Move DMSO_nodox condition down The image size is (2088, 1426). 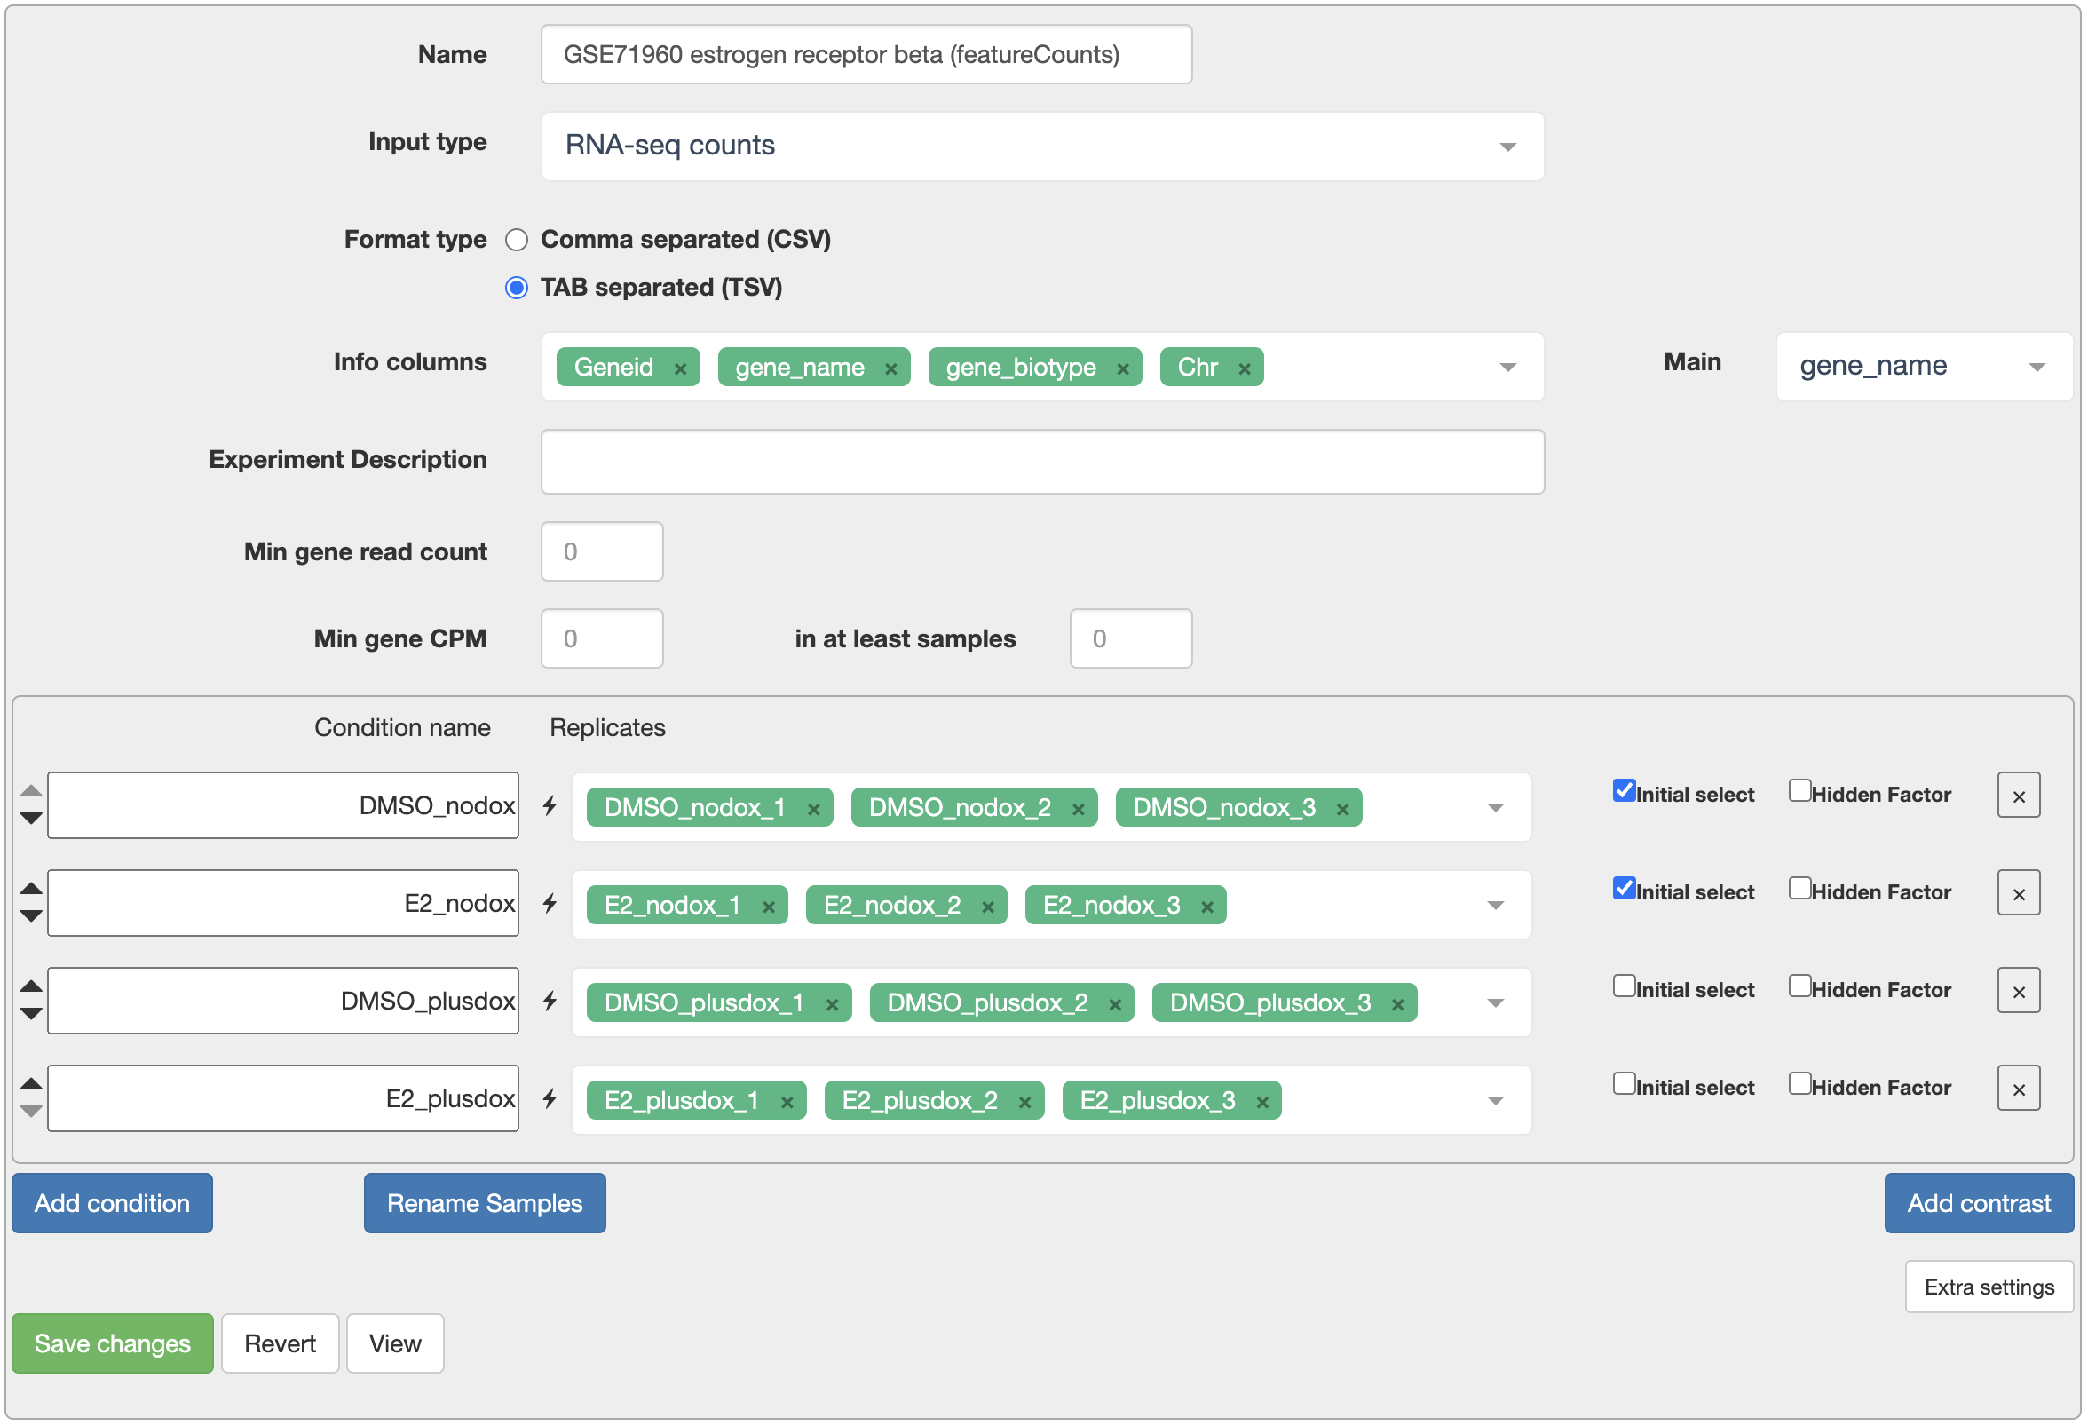coord(30,819)
